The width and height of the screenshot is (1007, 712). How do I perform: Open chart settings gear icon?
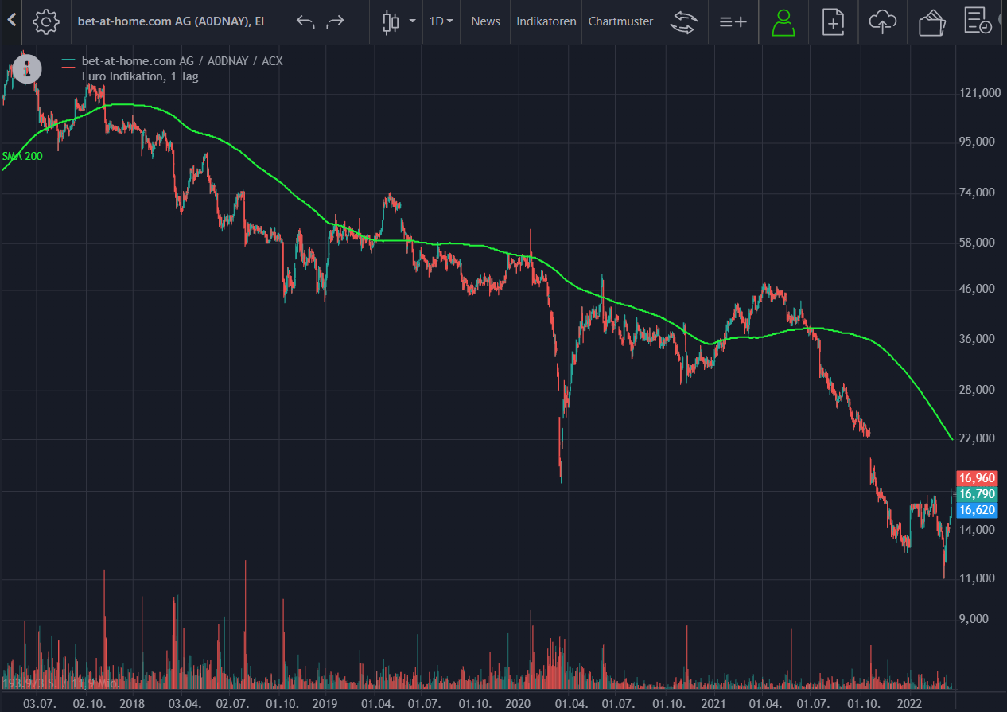coord(46,21)
